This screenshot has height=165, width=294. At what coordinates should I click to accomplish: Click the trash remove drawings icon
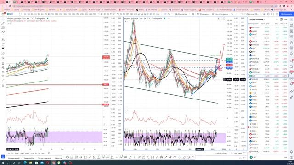point(3,86)
